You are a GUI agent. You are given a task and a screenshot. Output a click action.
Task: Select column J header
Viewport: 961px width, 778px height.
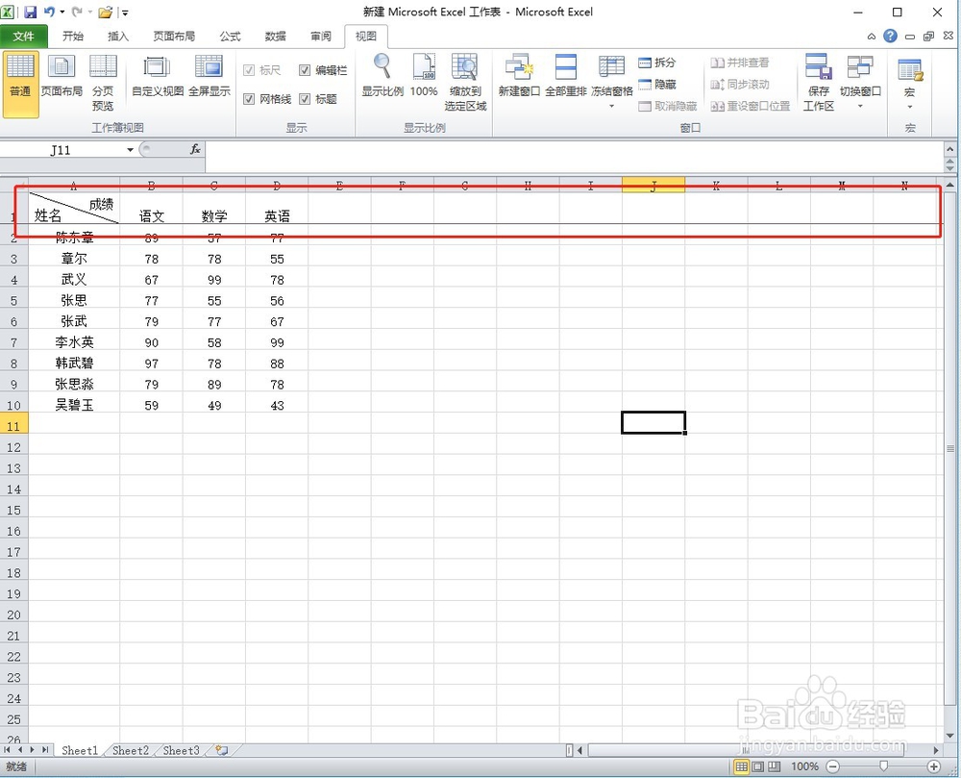pos(653,185)
